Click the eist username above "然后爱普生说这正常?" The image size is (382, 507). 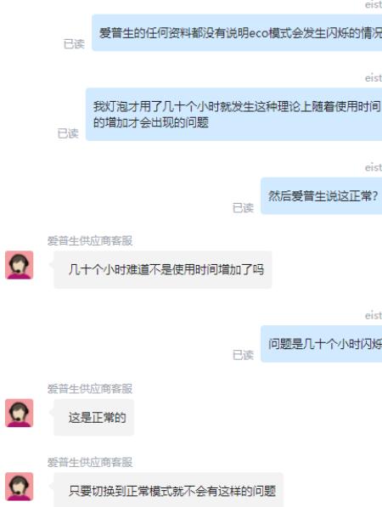point(374,167)
